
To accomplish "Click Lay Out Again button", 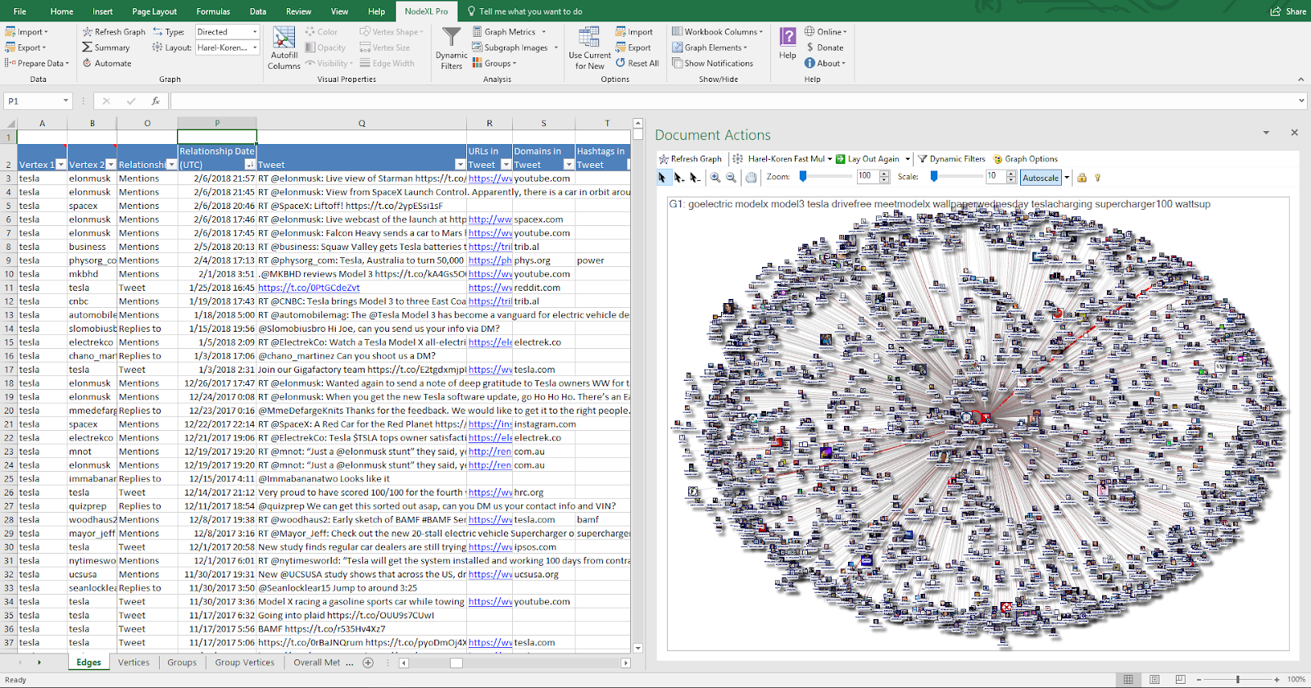I will point(867,159).
